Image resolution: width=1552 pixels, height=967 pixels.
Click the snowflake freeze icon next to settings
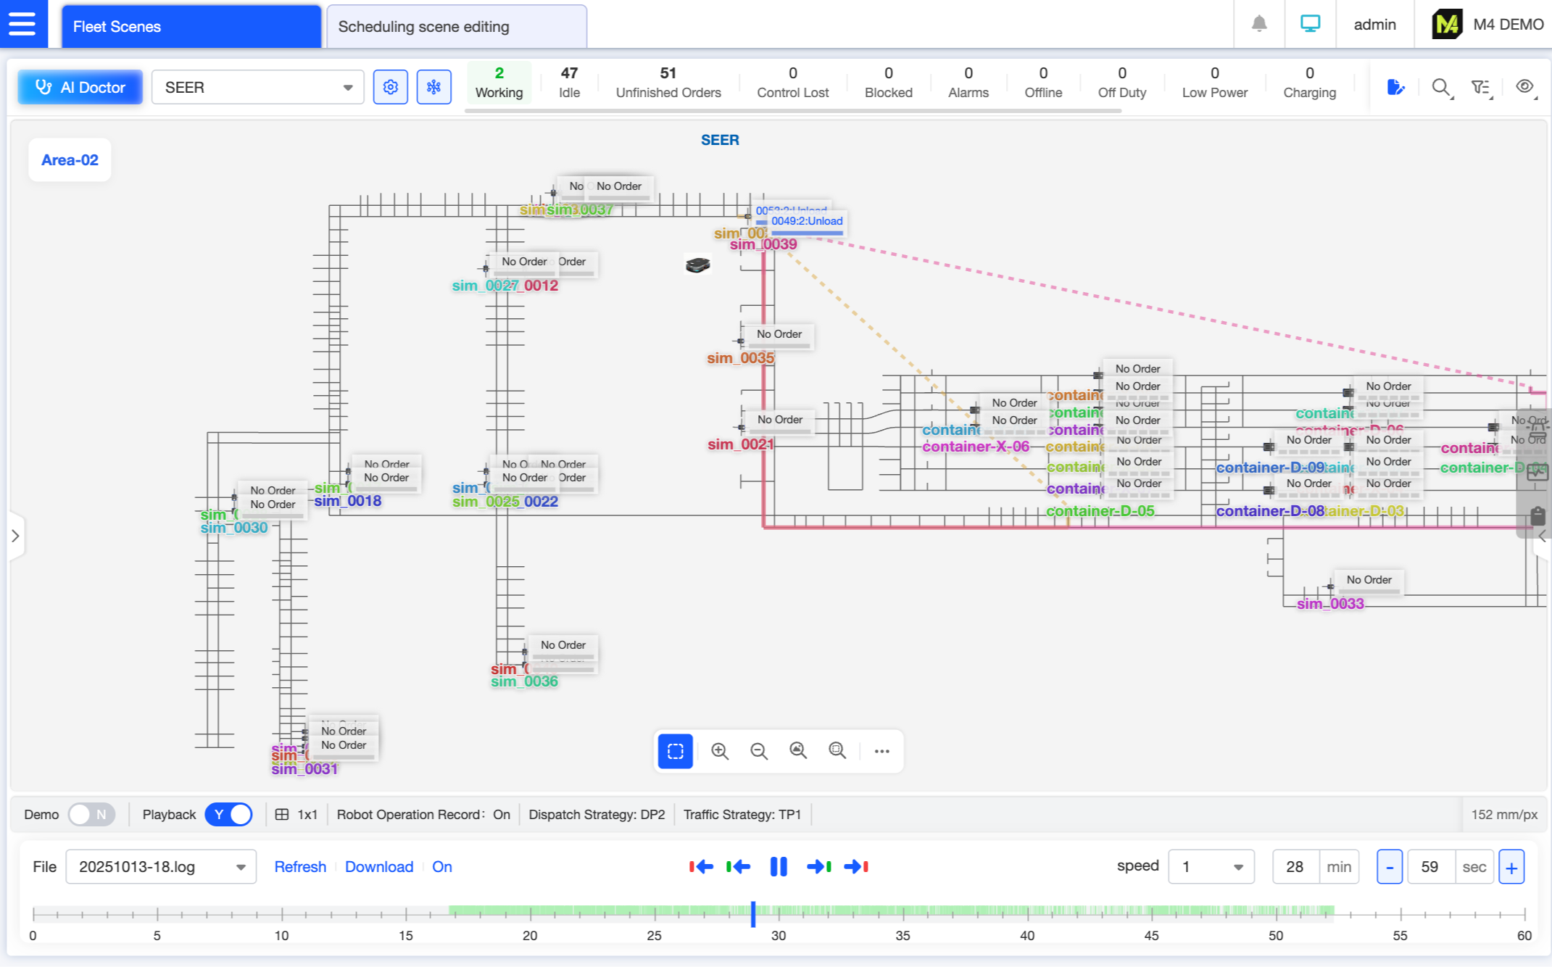(x=433, y=86)
